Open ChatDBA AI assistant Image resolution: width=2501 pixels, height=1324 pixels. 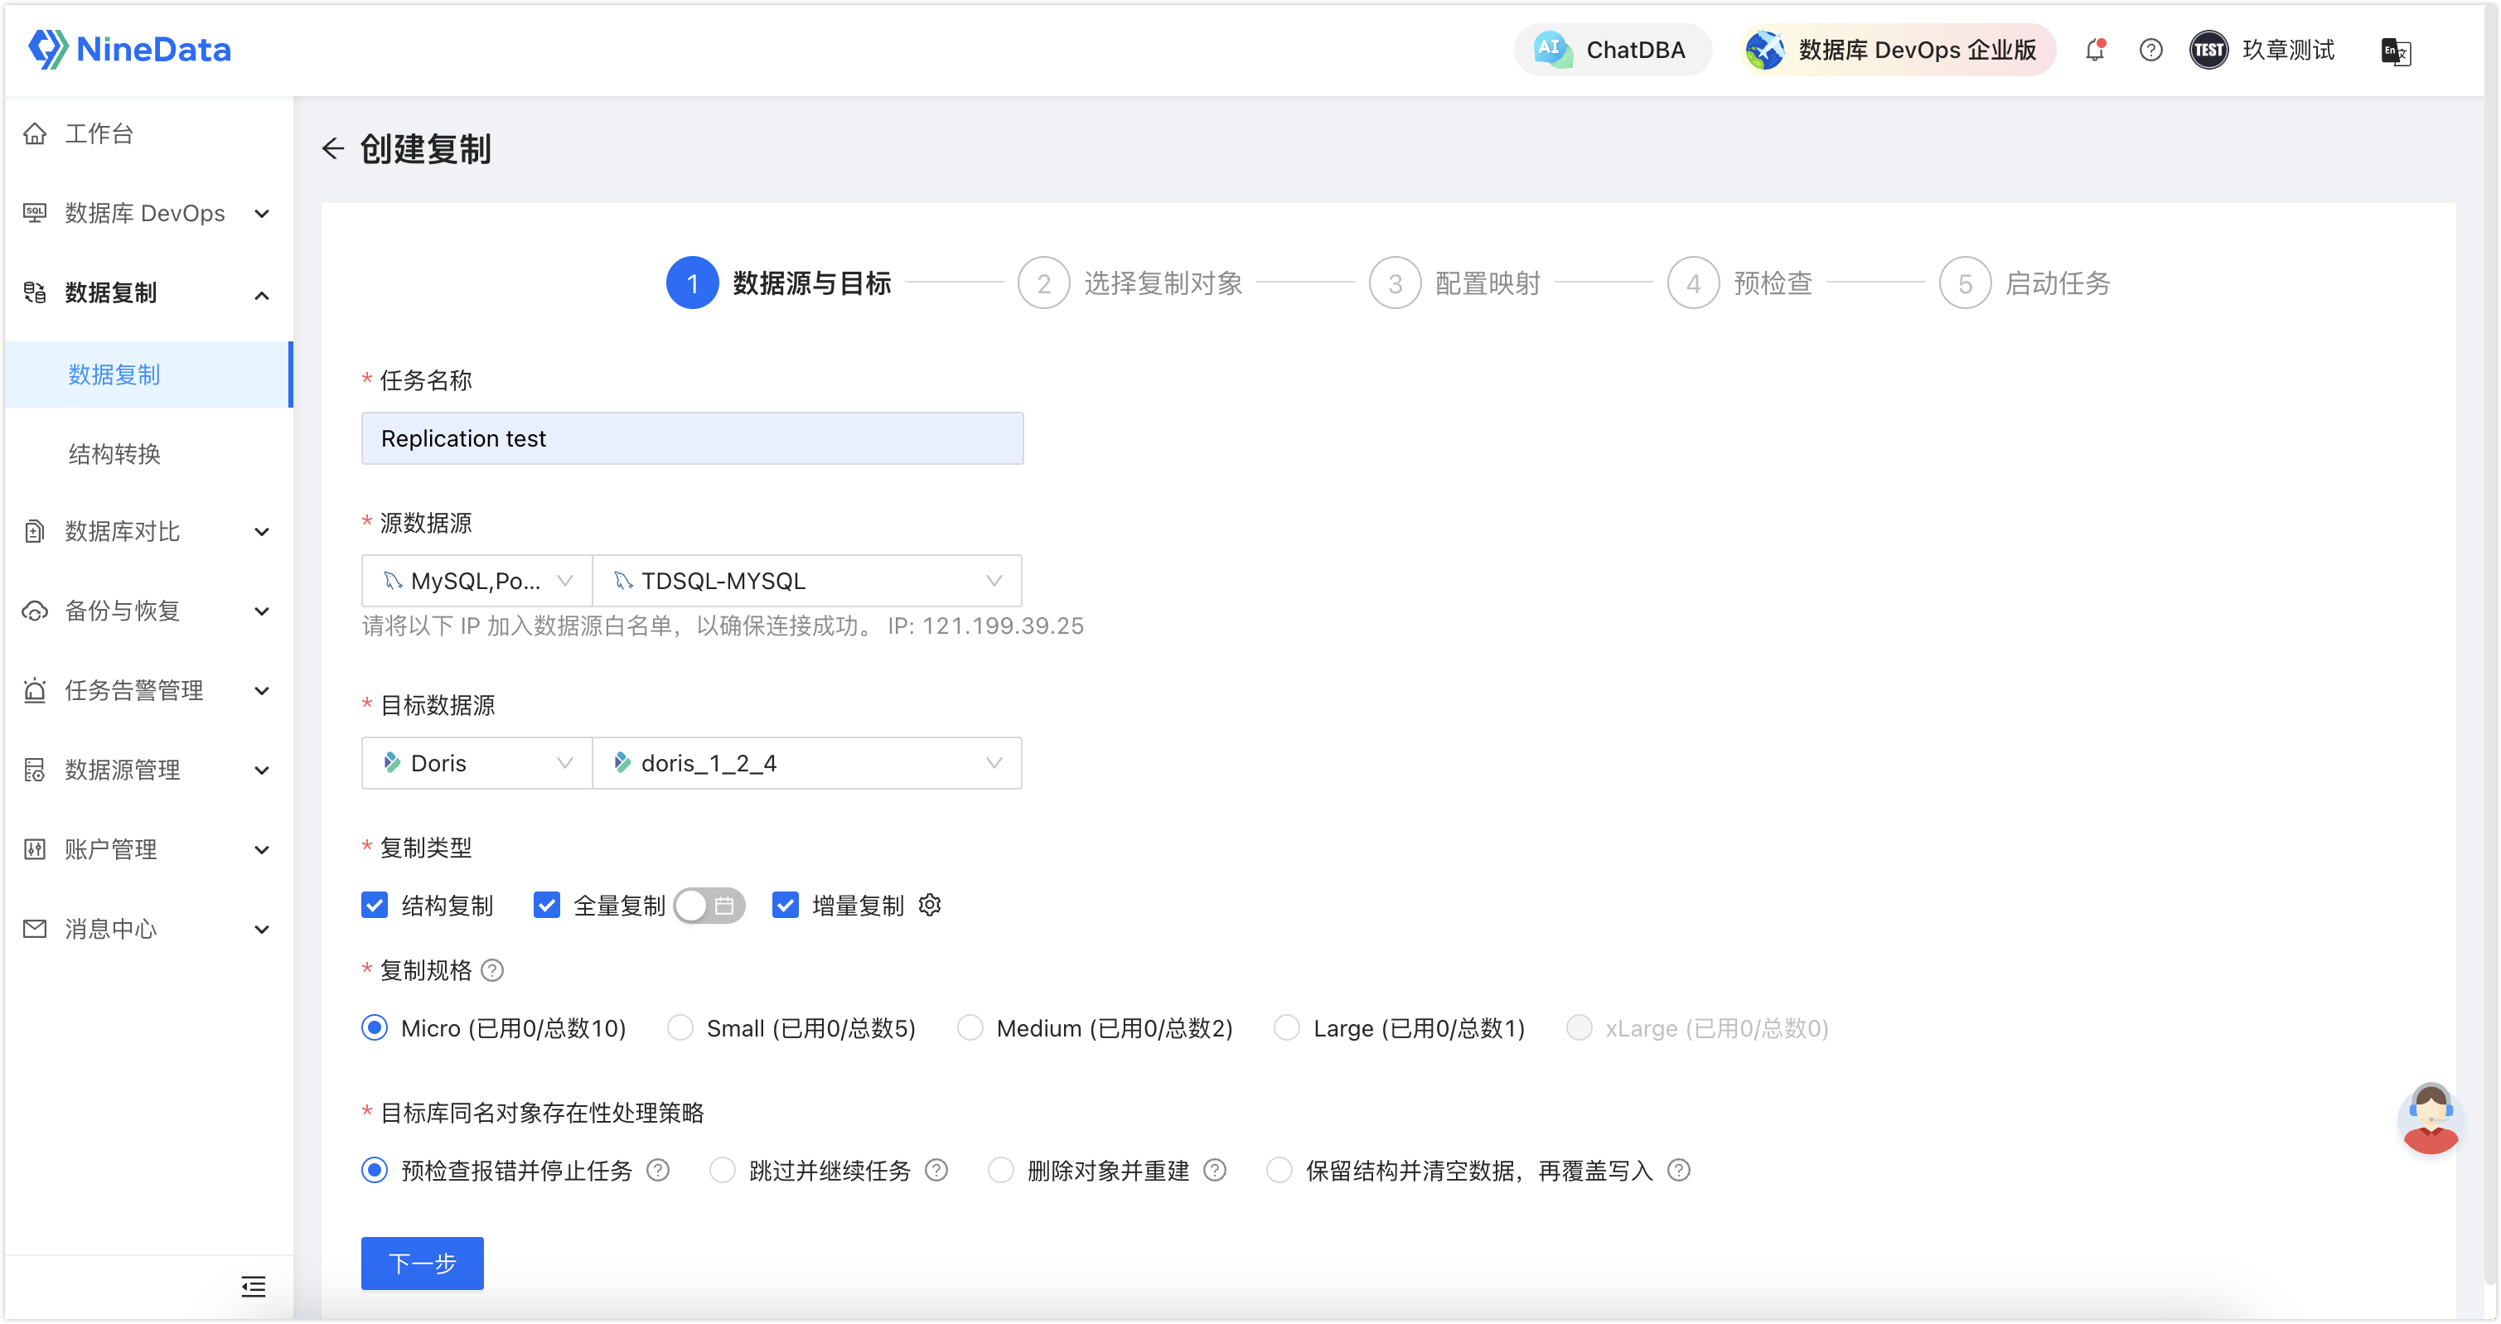pos(1612,50)
